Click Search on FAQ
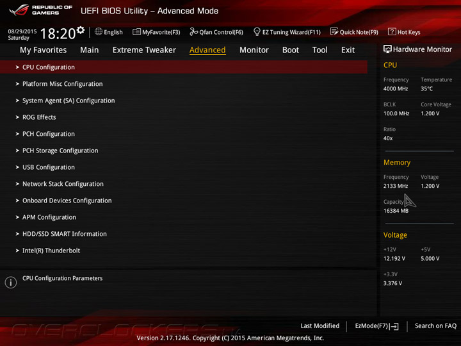Screen dimensions: 461x346 (435, 326)
